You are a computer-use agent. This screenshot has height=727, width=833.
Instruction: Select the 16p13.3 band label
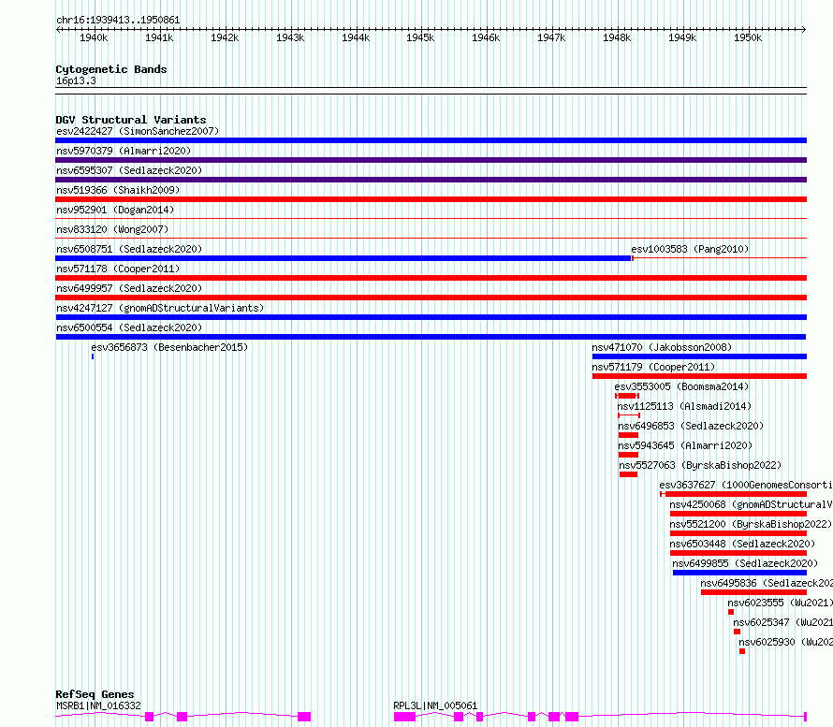[76, 80]
